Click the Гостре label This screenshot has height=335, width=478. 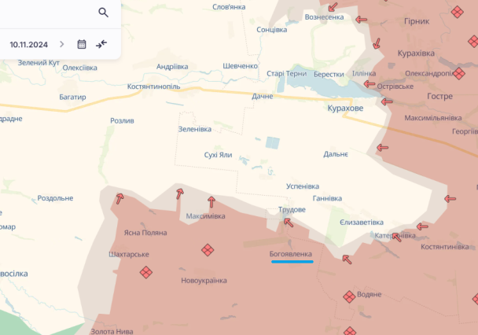439,96
